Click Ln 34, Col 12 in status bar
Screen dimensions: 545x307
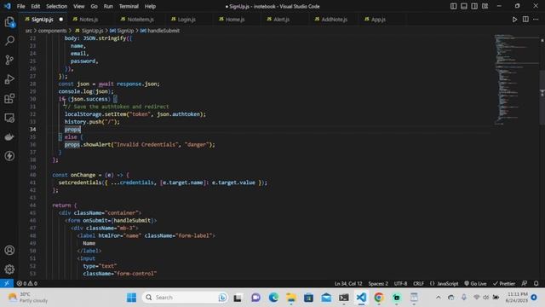(348, 283)
